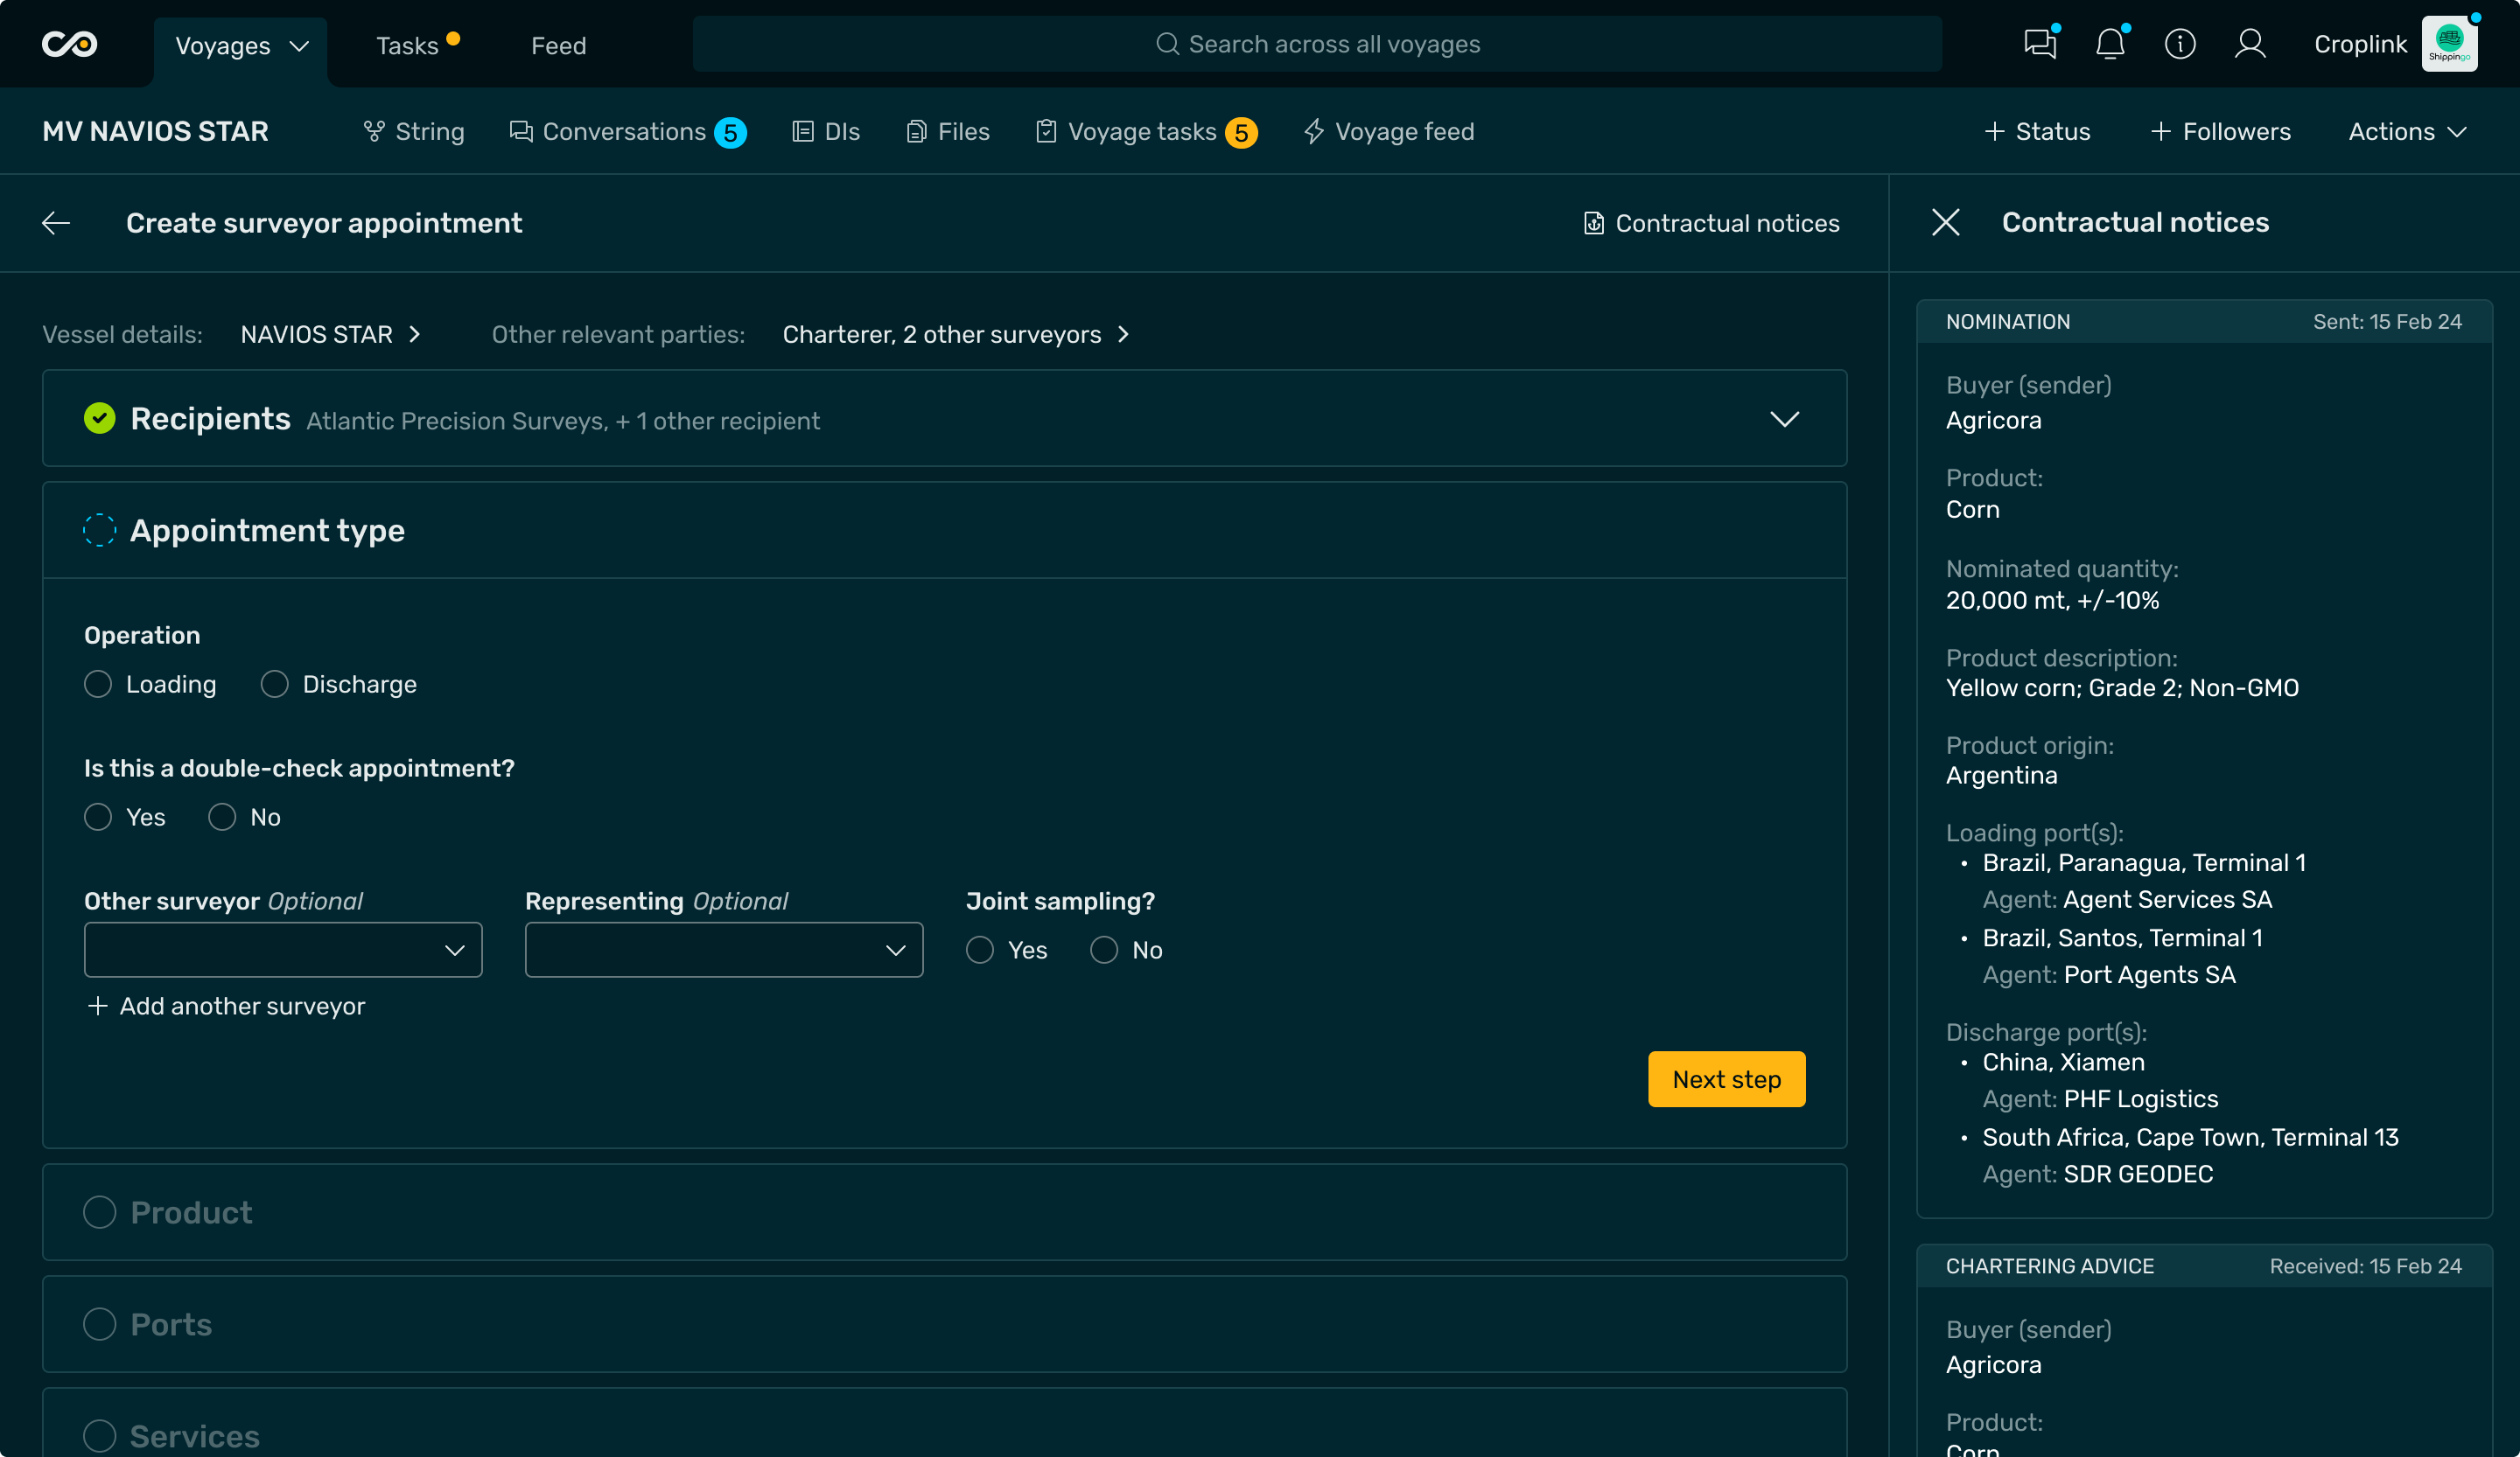This screenshot has height=1457, width=2520.
Task: Open the Conversations tab
Action: click(625, 132)
